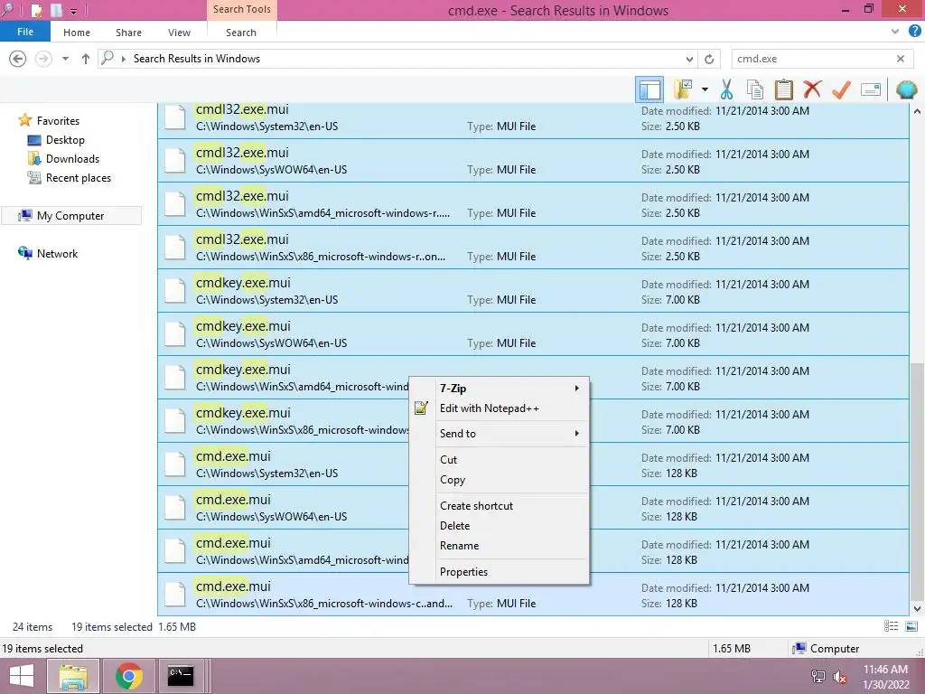Screen dimensions: 925x694
Task: Open Command Prompt from the taskbar
Action: tap(181, 676)
